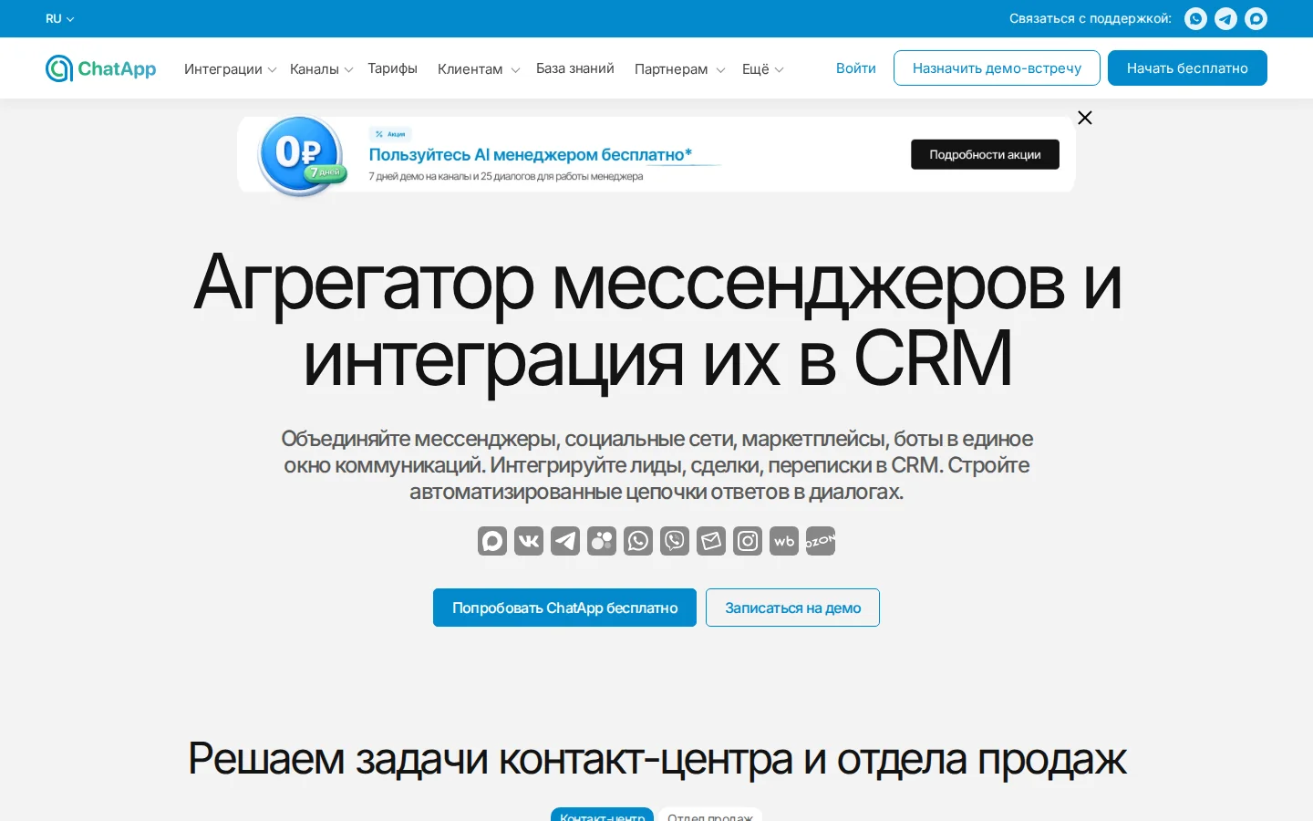Viewport: 1313px width, 821px height.
Task: Click the email envelope icon under hero text
Action: (x=711, y=541)
